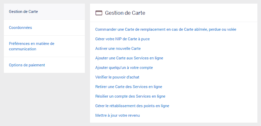Click Ajouter quelqu'un à votre compte

(124, 68)
